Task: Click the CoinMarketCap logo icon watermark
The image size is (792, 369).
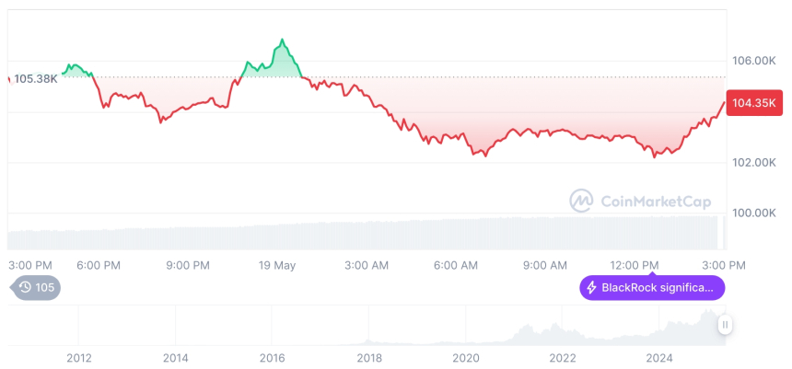Action: [x=581, y=200]
